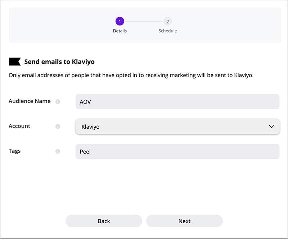Click the Account field label

19,126
